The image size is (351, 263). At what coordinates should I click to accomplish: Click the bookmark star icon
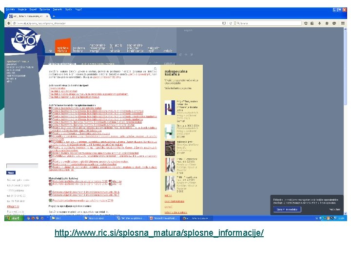[x=306, y=23]
